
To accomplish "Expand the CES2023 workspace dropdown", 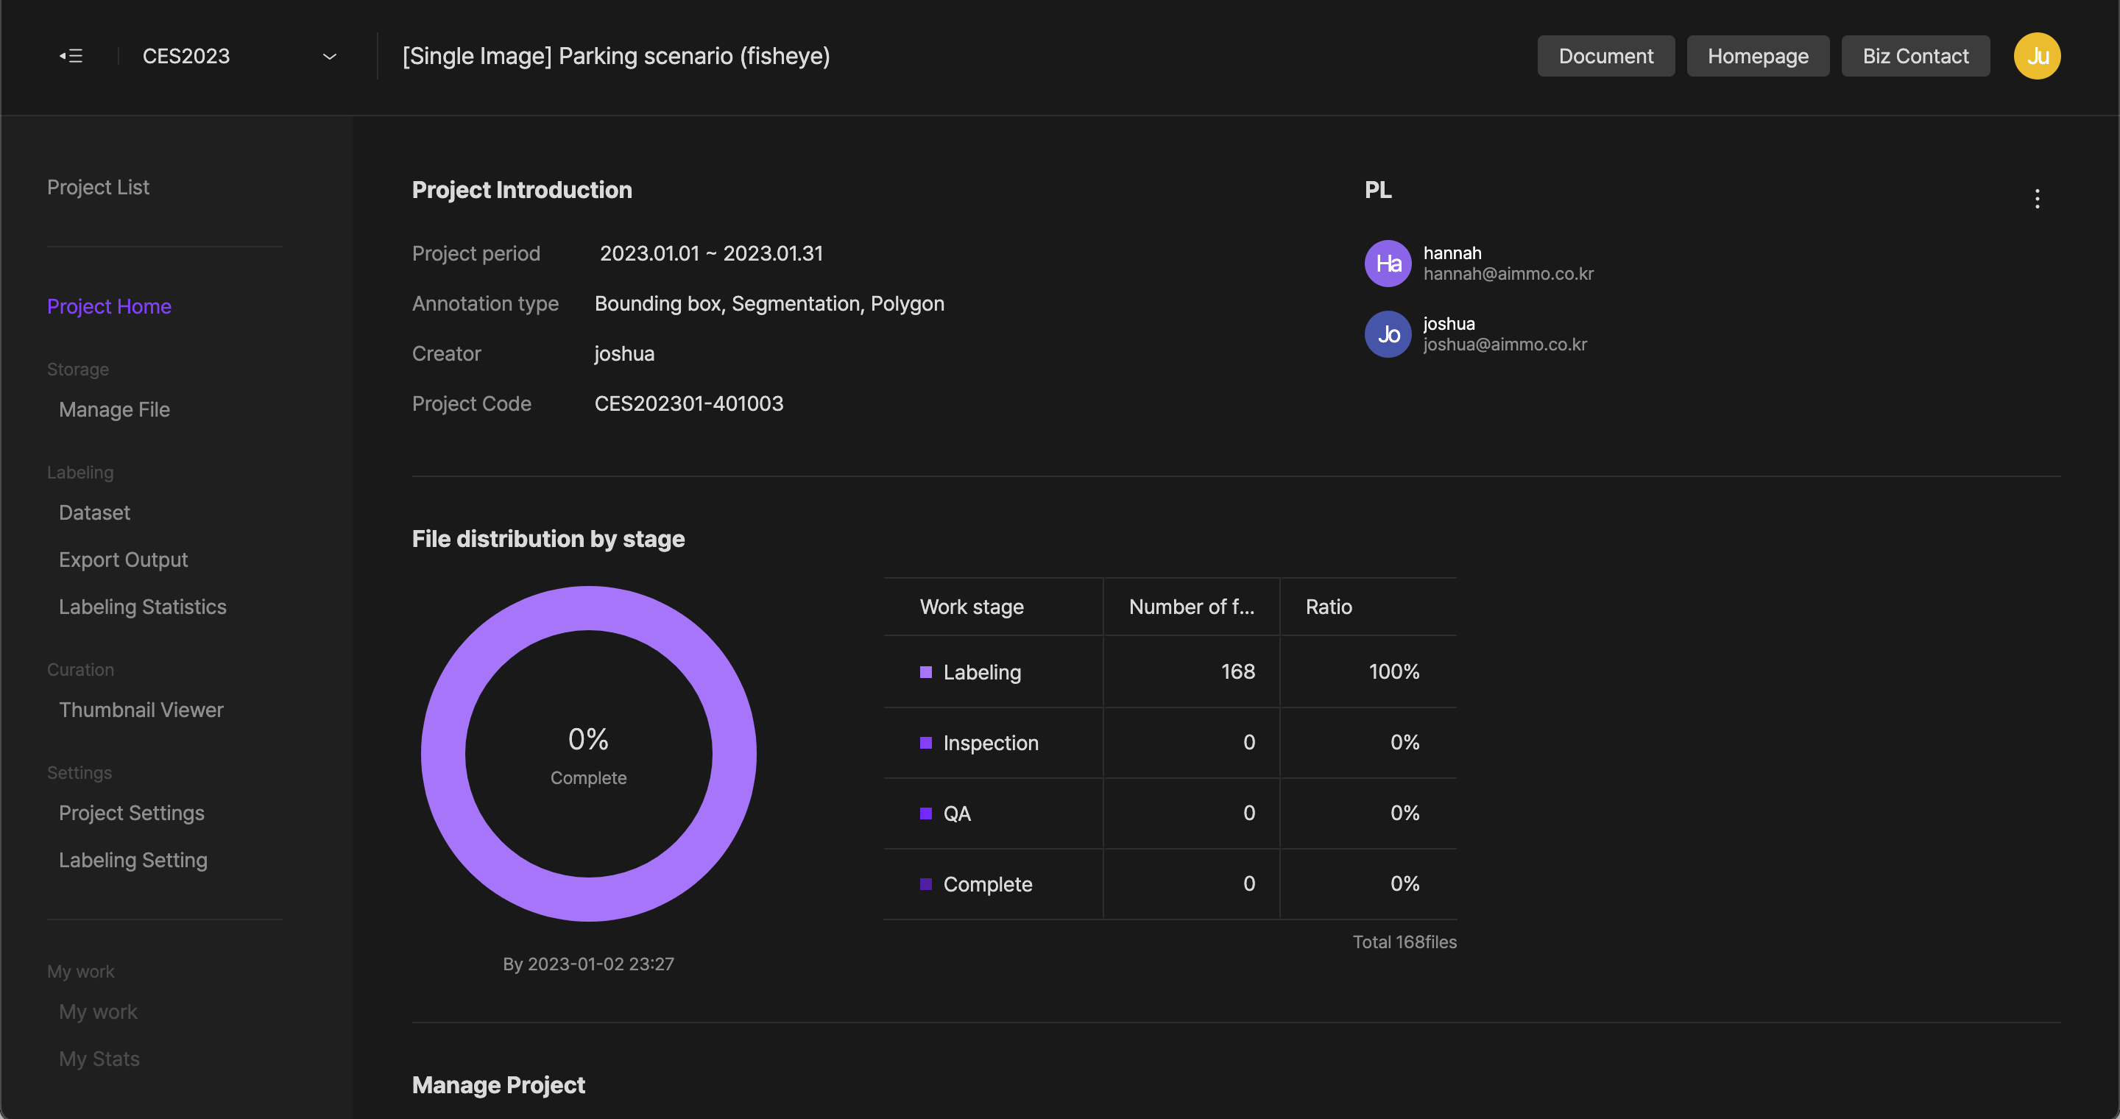I will coord(329,56).
